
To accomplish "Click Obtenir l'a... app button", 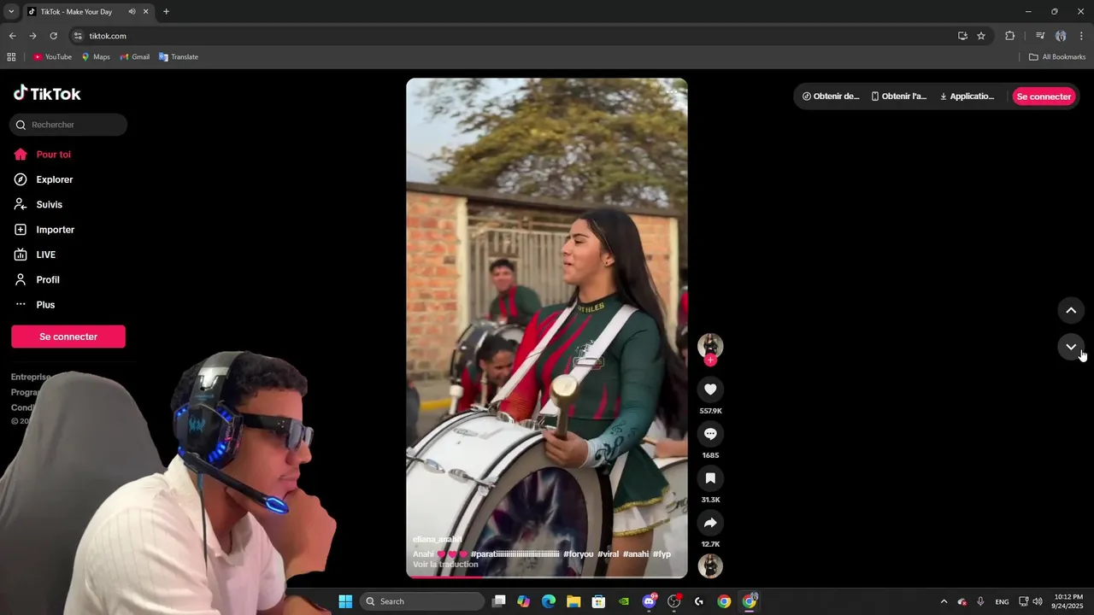I will click(898, 97).
